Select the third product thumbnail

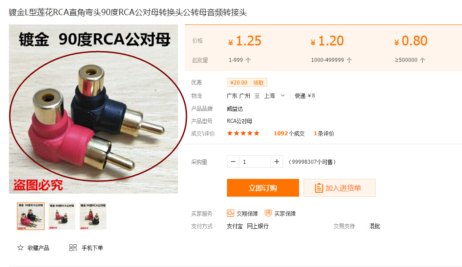[x=93, y=216]
